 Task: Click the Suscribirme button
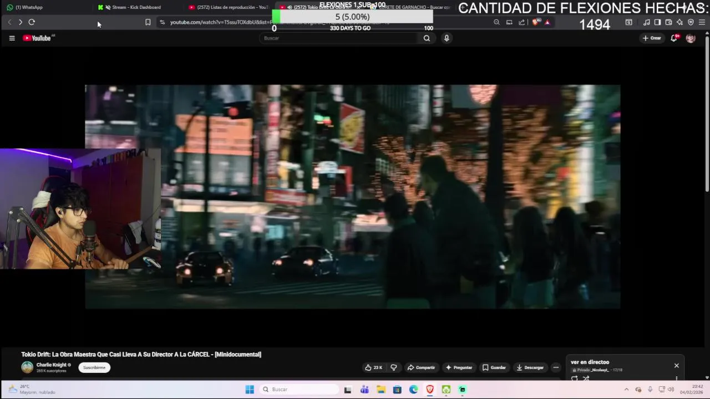click(x=94, y=367)
